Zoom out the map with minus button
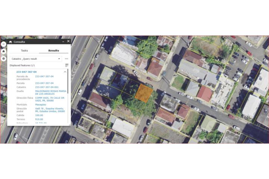Image resolution: width=269 pixels, height=179 pixels. [3, 44]
